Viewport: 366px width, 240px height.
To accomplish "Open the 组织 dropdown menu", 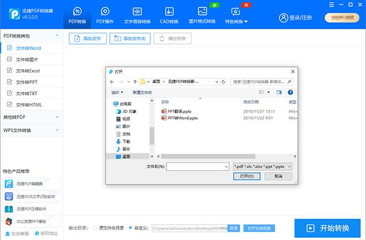I will [117, 93].
